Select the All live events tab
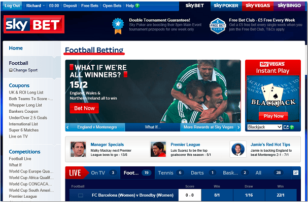The image size is (308, 224). 269,173
